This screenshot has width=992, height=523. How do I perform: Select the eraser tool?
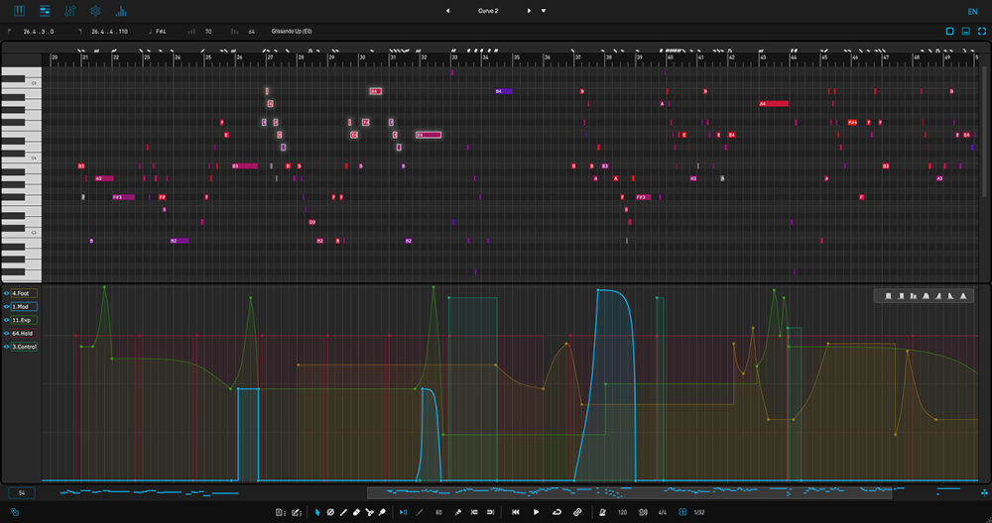(356, 512)
